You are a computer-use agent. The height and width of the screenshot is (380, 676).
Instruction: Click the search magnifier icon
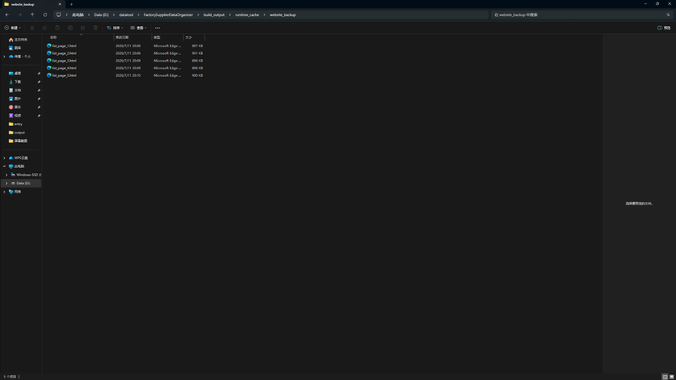tap(668, 14)
